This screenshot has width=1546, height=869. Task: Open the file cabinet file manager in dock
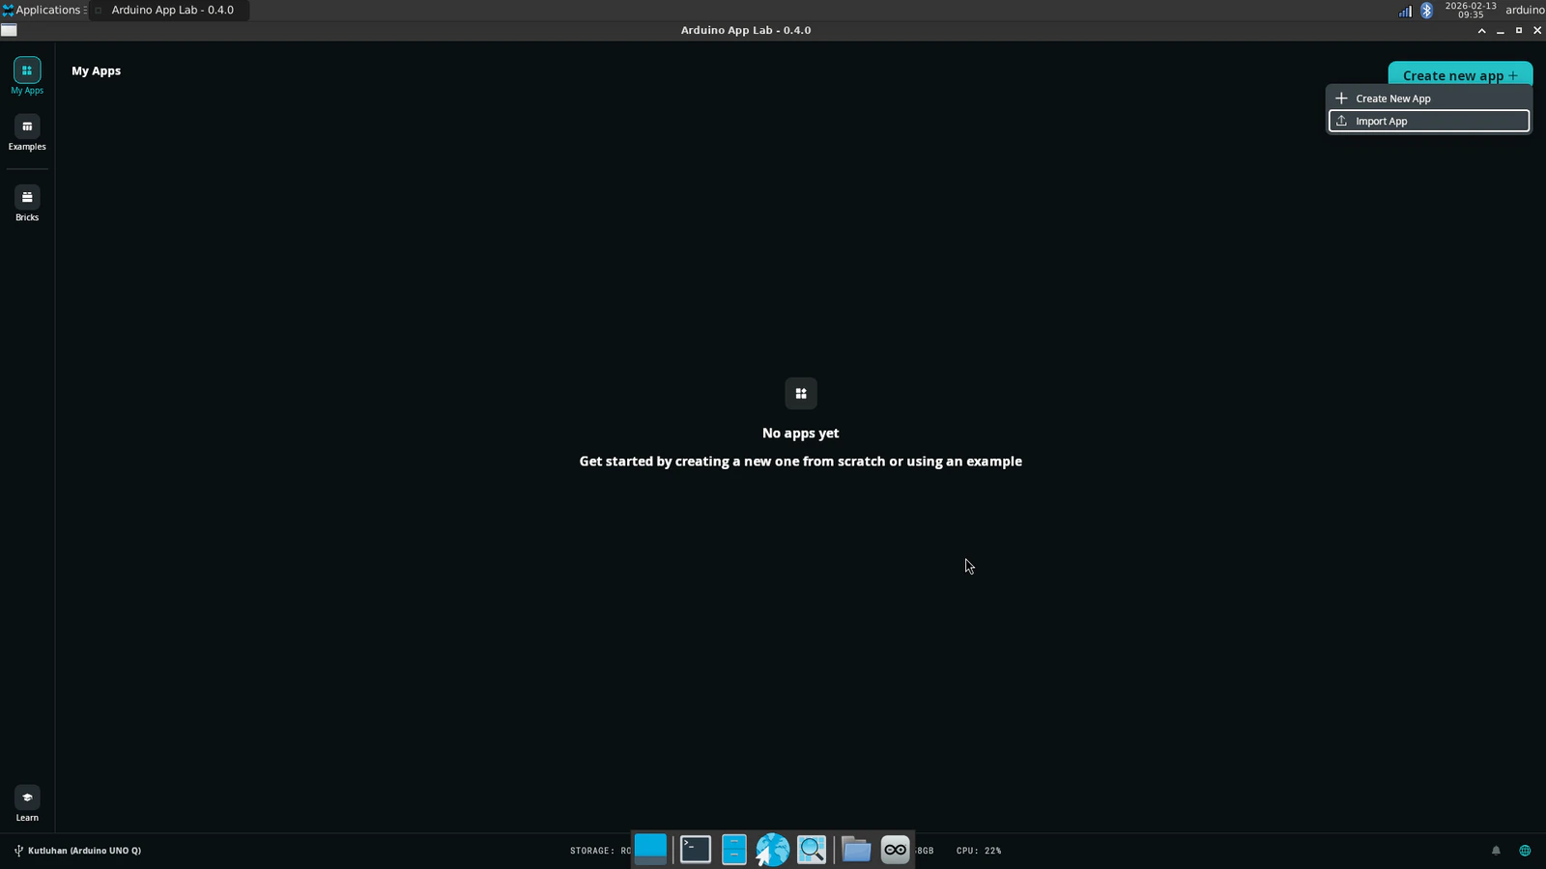(734, 850)
